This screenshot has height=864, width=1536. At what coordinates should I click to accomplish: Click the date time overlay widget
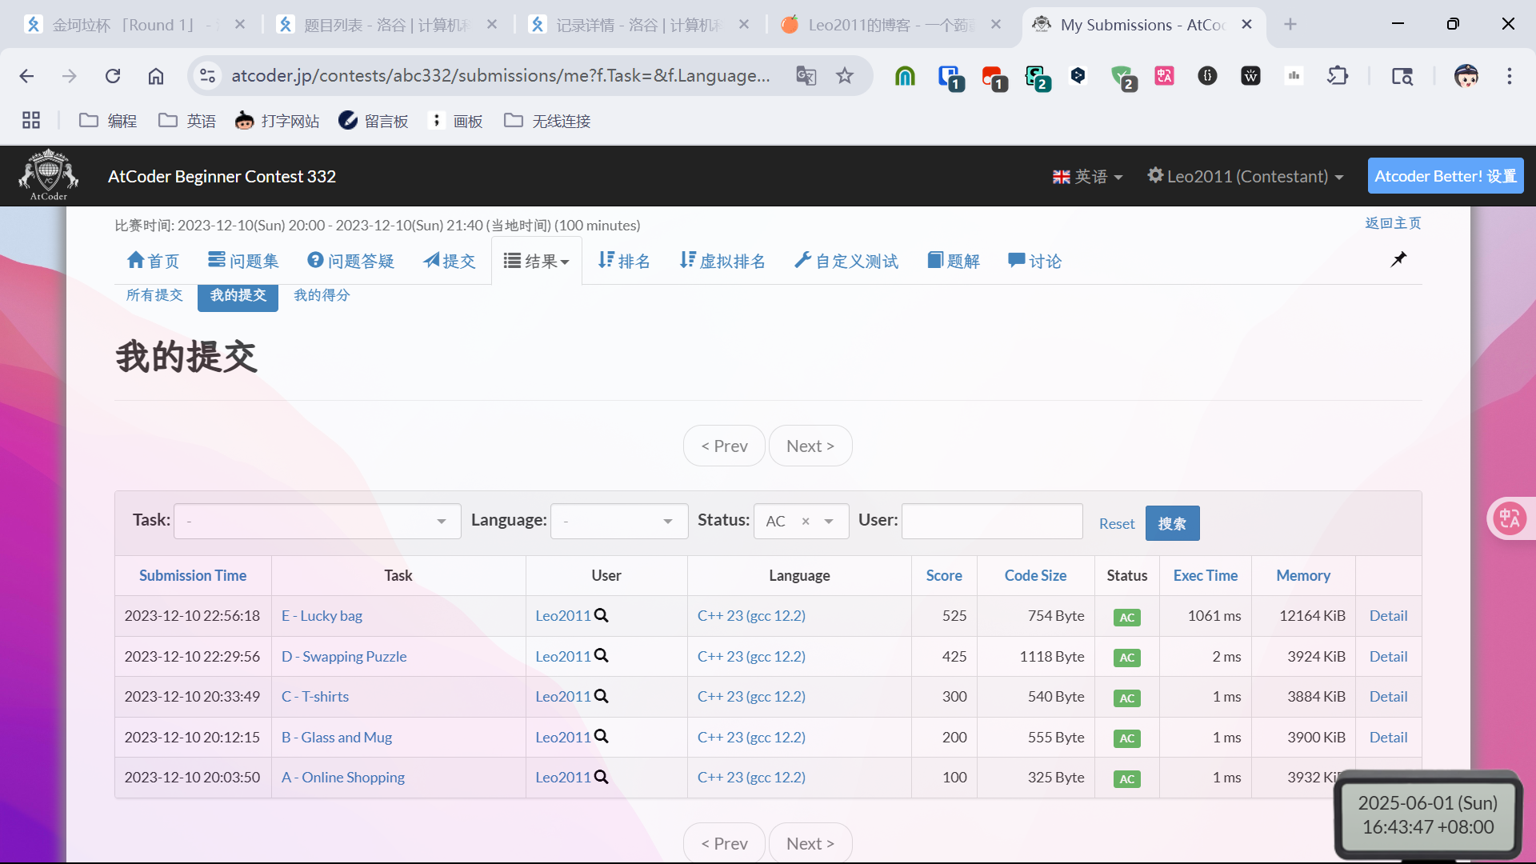pos(1427,814)
